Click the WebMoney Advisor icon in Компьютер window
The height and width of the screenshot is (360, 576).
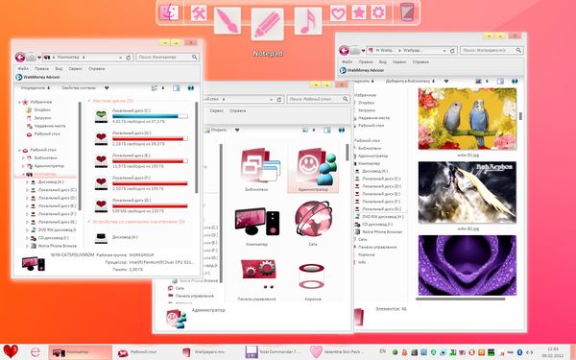click(19, 77)
